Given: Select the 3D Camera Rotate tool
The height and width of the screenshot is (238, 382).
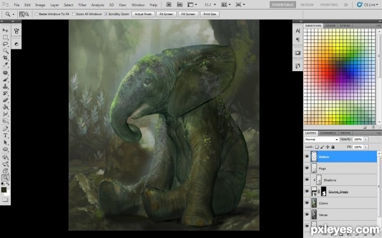Looking at the screenshot, I should (5, 164).
